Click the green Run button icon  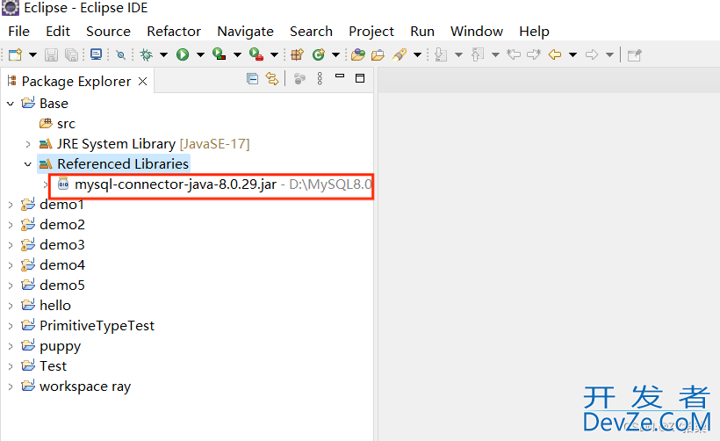click(x=183, y=54)
